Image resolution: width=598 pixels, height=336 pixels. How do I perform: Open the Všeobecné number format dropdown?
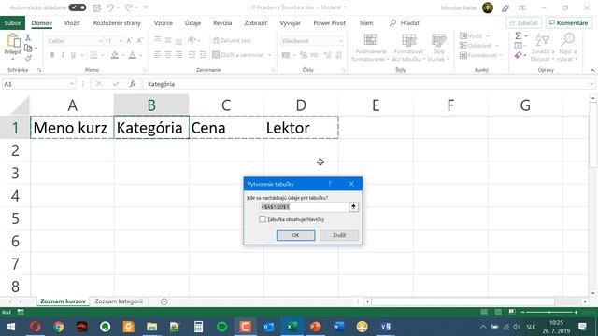click(x=340, y=41)
